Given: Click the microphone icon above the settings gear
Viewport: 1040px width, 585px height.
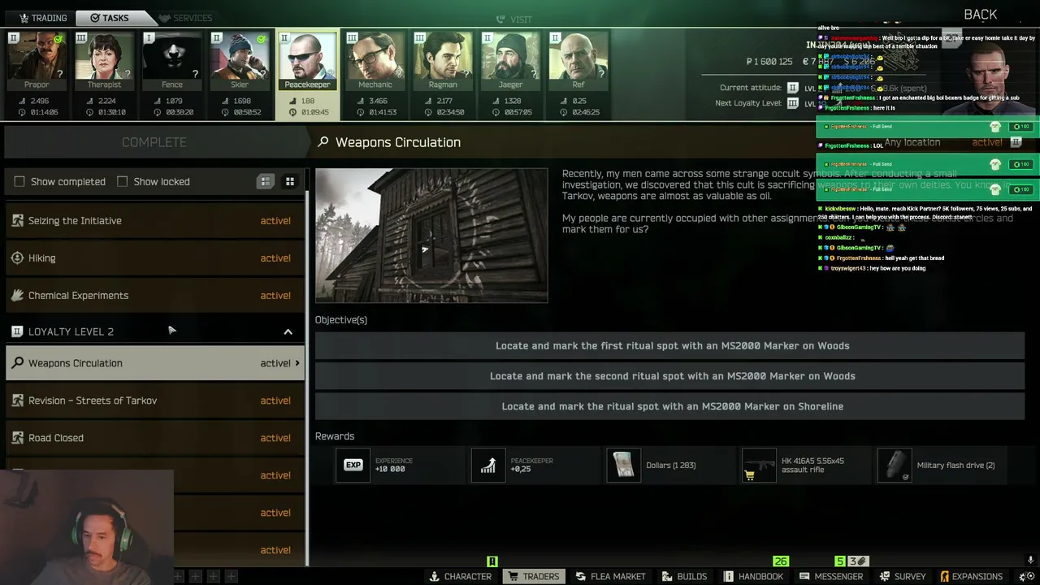Looking at the screenshot, I should pos(1030,561).
